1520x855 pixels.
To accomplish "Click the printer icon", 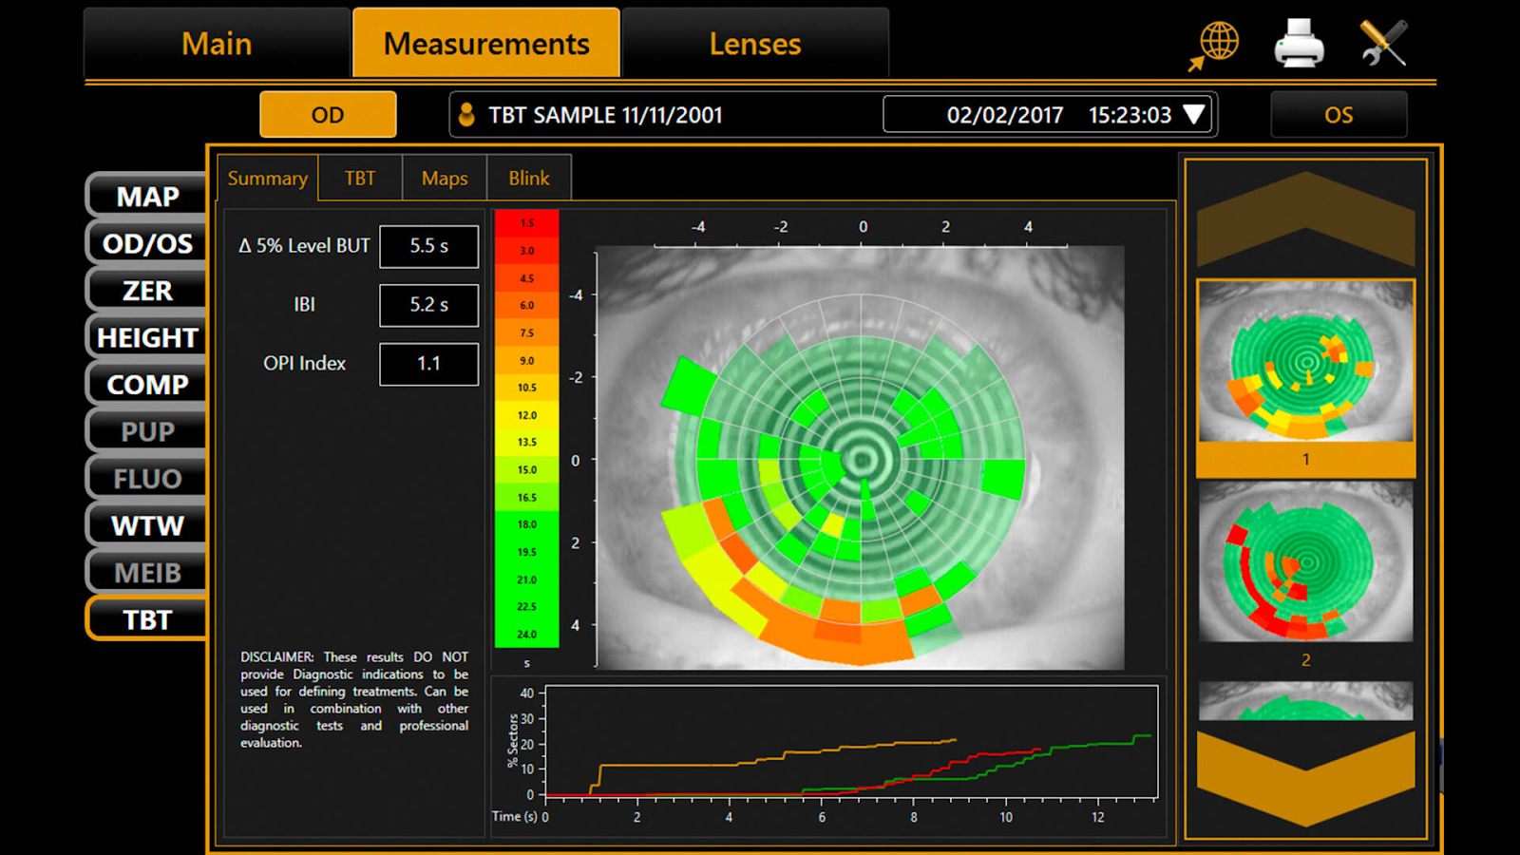I will click(x=1299, y=44).
